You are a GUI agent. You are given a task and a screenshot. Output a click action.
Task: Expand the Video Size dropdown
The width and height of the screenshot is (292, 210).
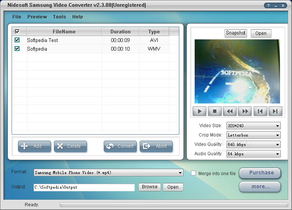253,126
